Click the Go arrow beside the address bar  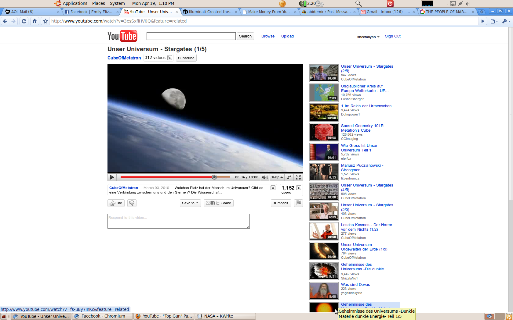tap(483, 21)
